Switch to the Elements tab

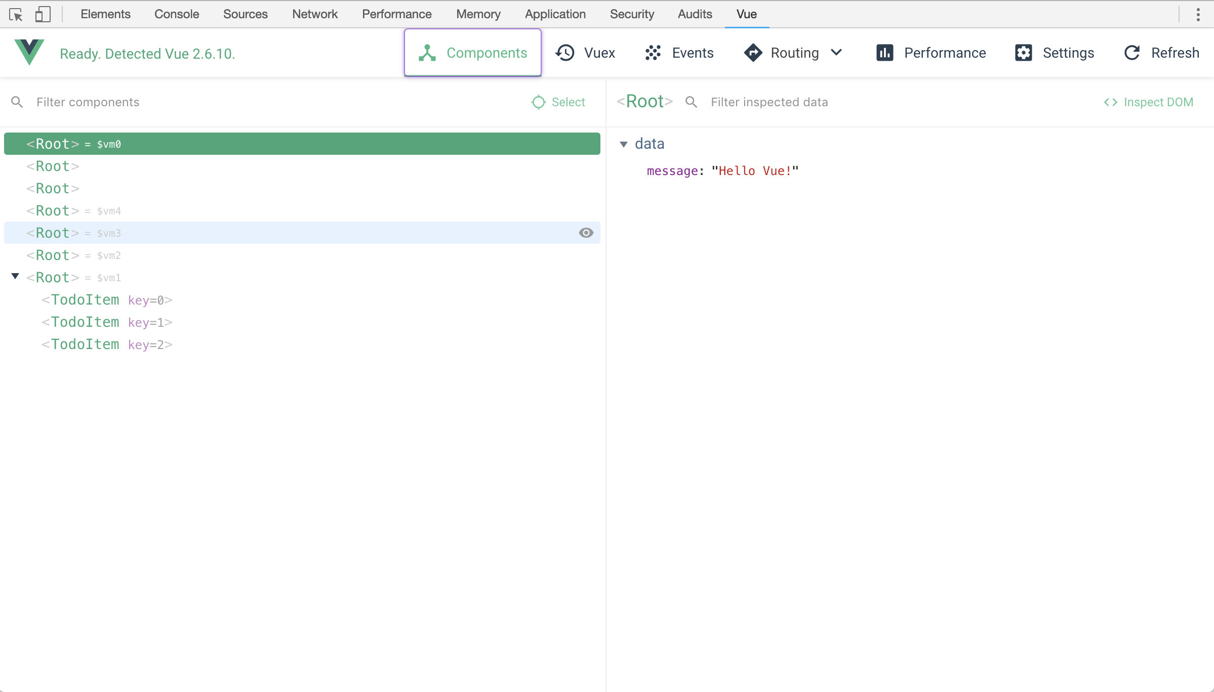105,14
